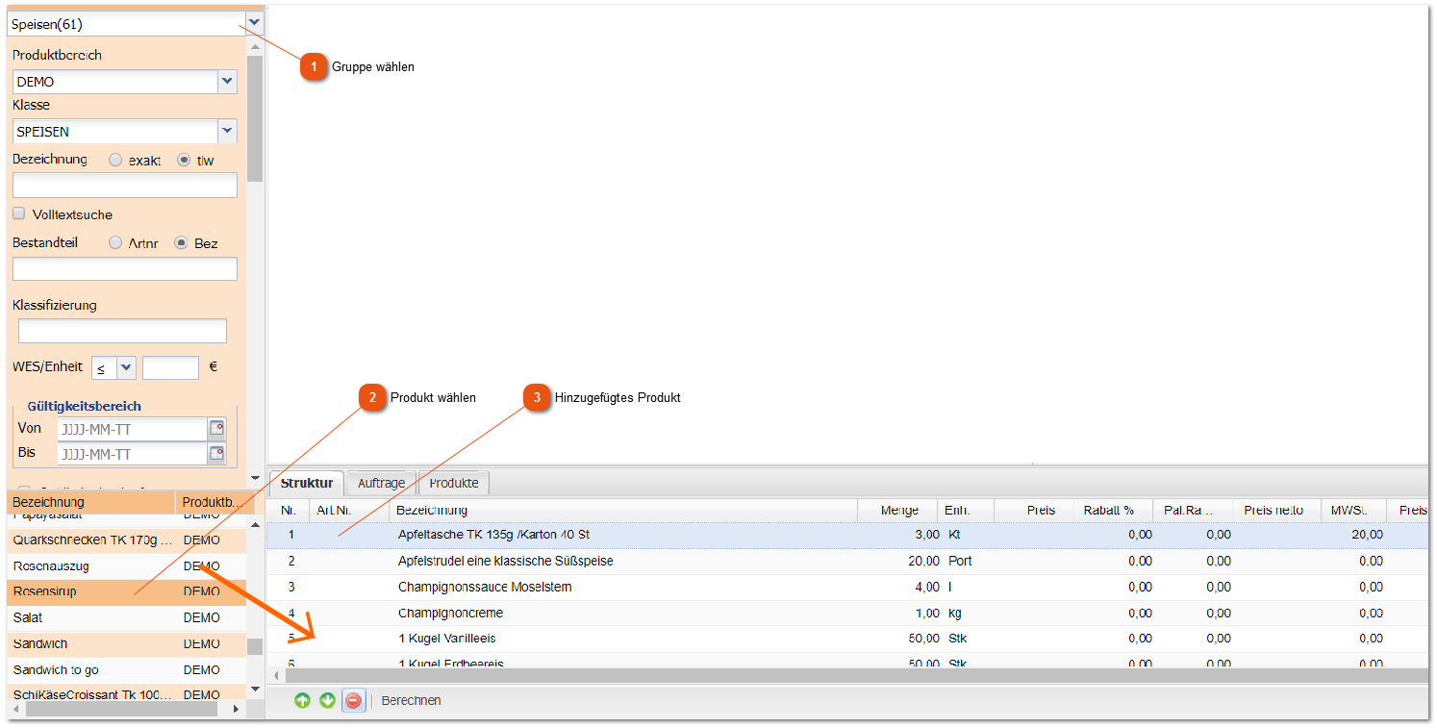Select Champignonssauce Moselstern row

(846, 587)
